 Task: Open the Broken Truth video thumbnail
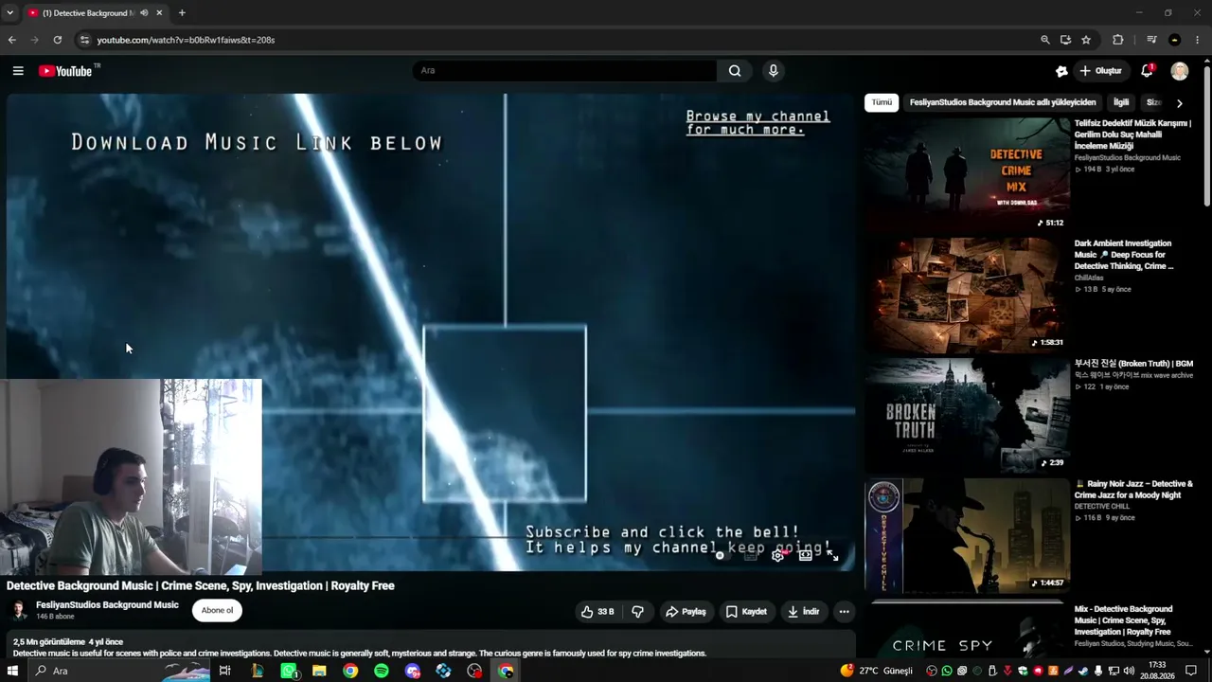967,415
